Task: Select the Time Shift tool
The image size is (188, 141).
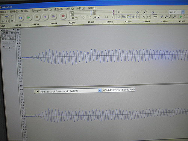Action: 8,21
